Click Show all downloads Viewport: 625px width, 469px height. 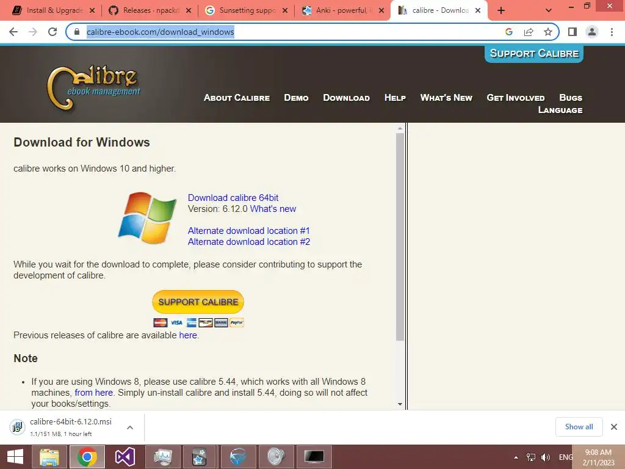[579, 427]
